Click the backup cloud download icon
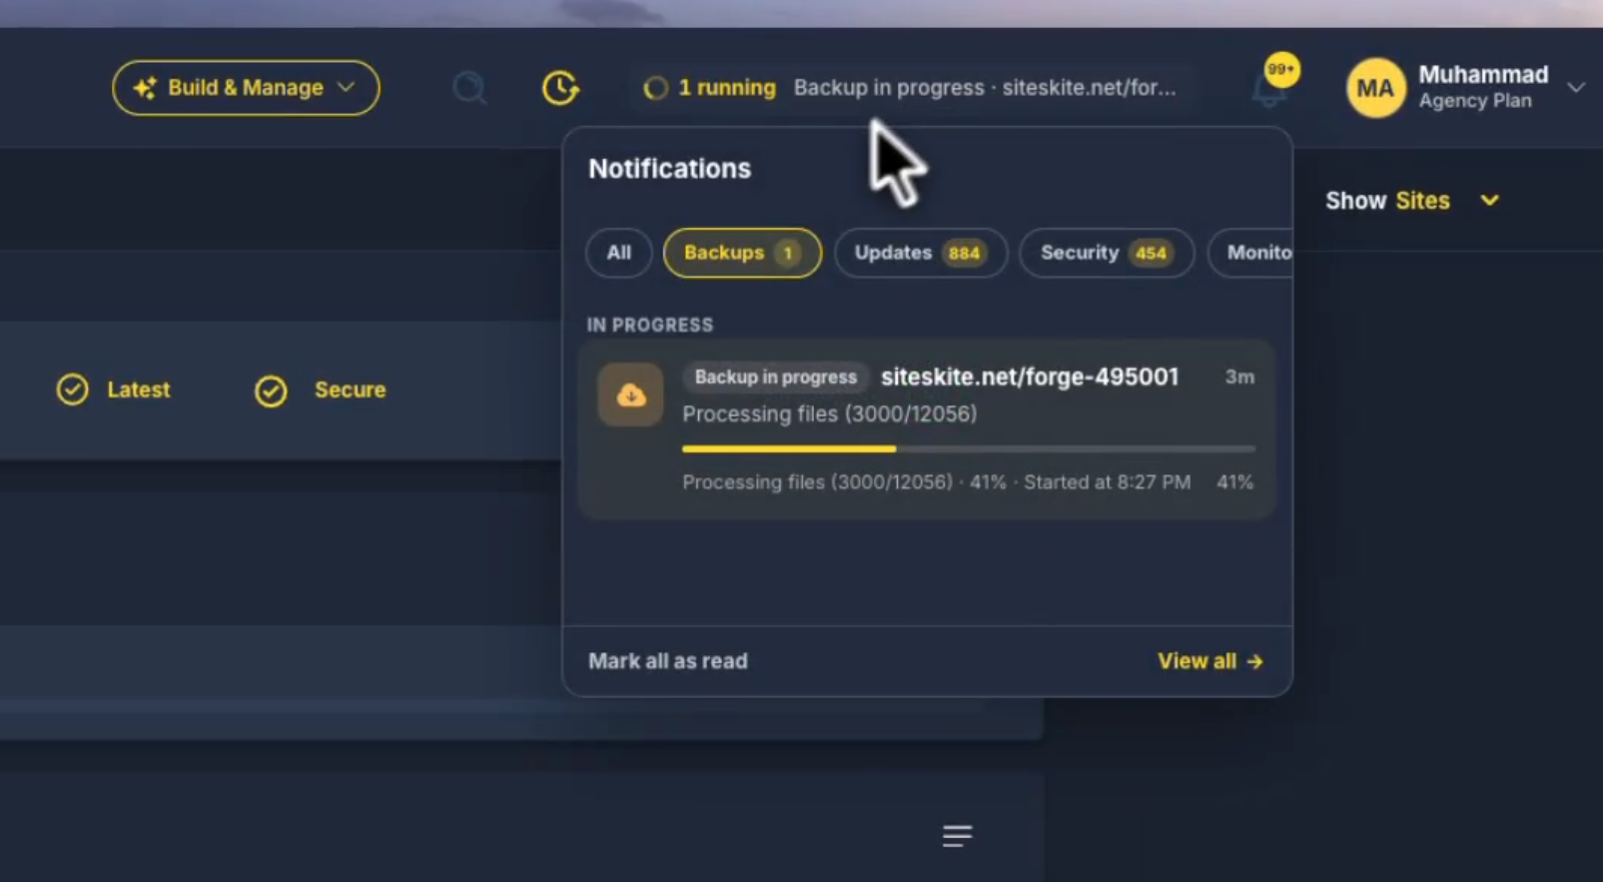Screen dimensions: 1603x882 point(630,395)
